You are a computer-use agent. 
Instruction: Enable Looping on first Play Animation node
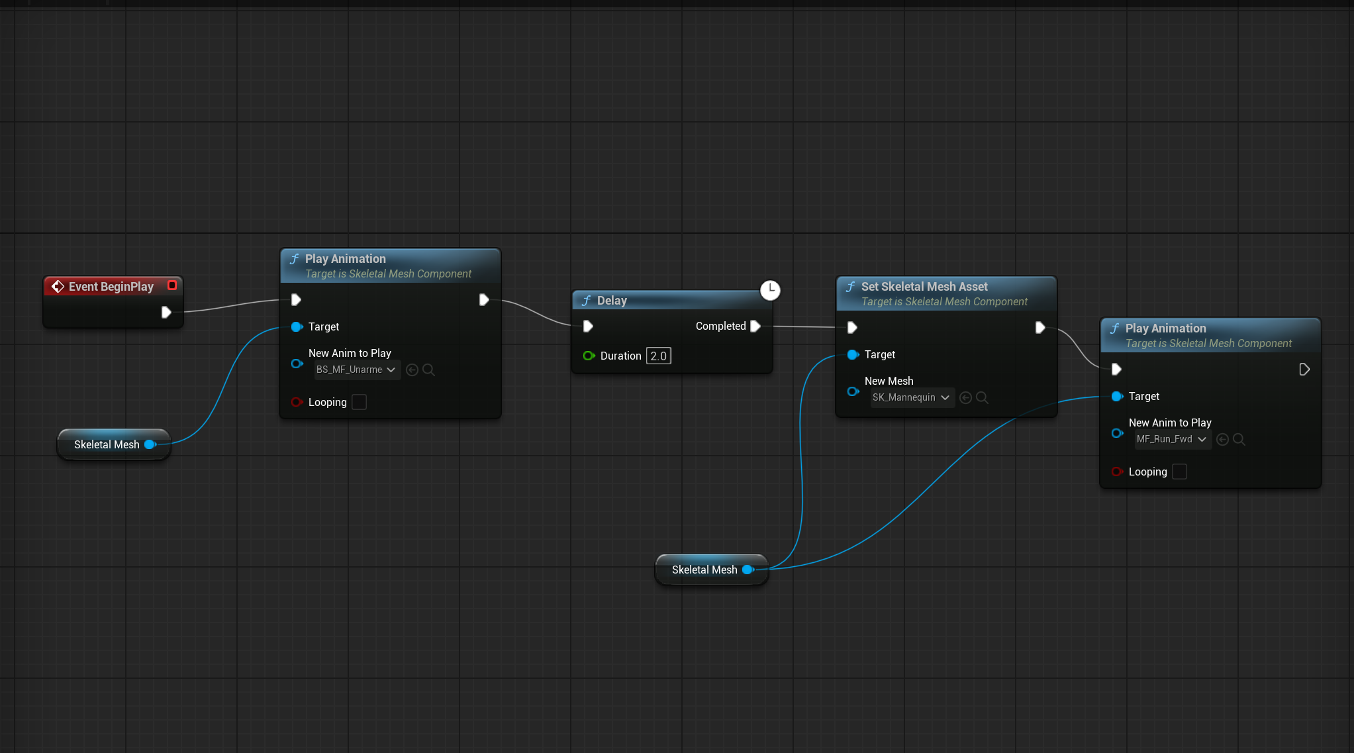pos(359,402)
